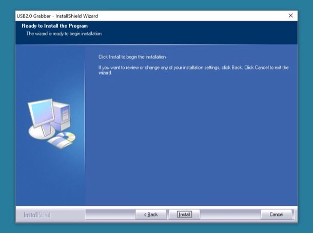
Task: Close the InstallShield Wizard window
Action: pyautogui.click(x=290, y=15)
